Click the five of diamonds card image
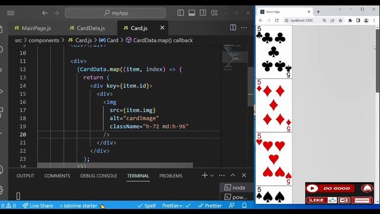Image resolution: width=380 pixels, height=214 pixels. tap(274, 105)
